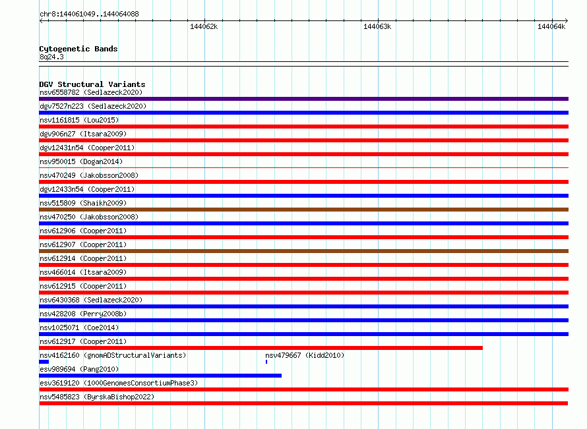Click the thin red nsv950015 line
587x429 pixels.
[303, 168]
